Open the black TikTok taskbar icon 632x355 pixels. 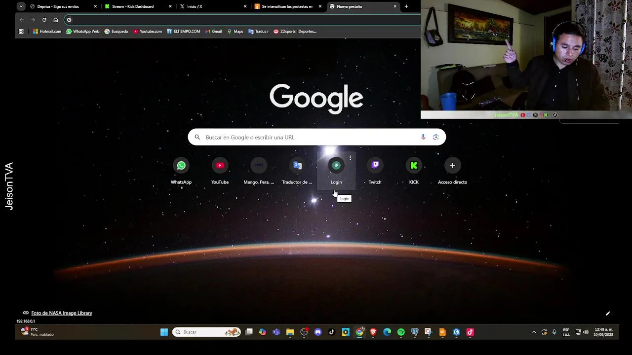[x=332, y=332]
